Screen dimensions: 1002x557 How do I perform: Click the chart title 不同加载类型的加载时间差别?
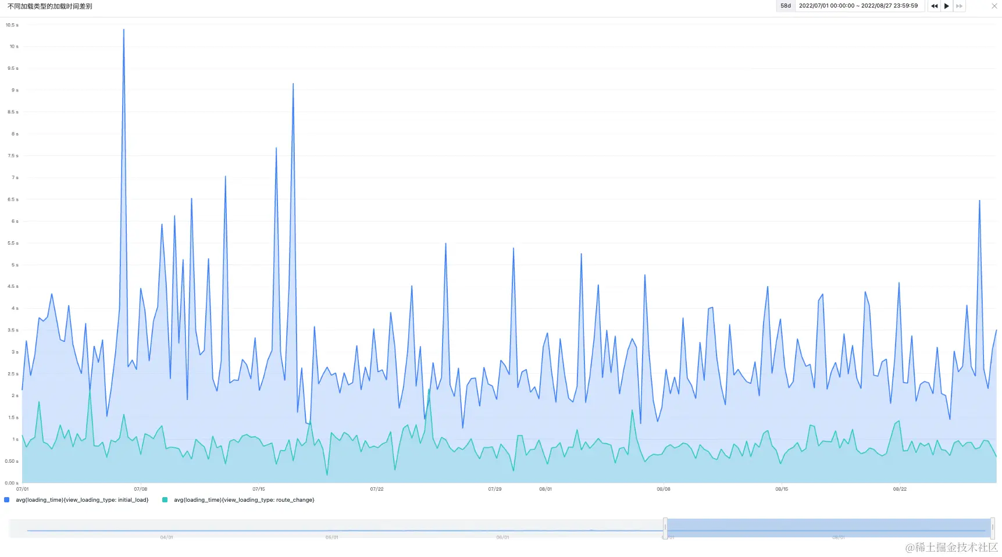50,6
